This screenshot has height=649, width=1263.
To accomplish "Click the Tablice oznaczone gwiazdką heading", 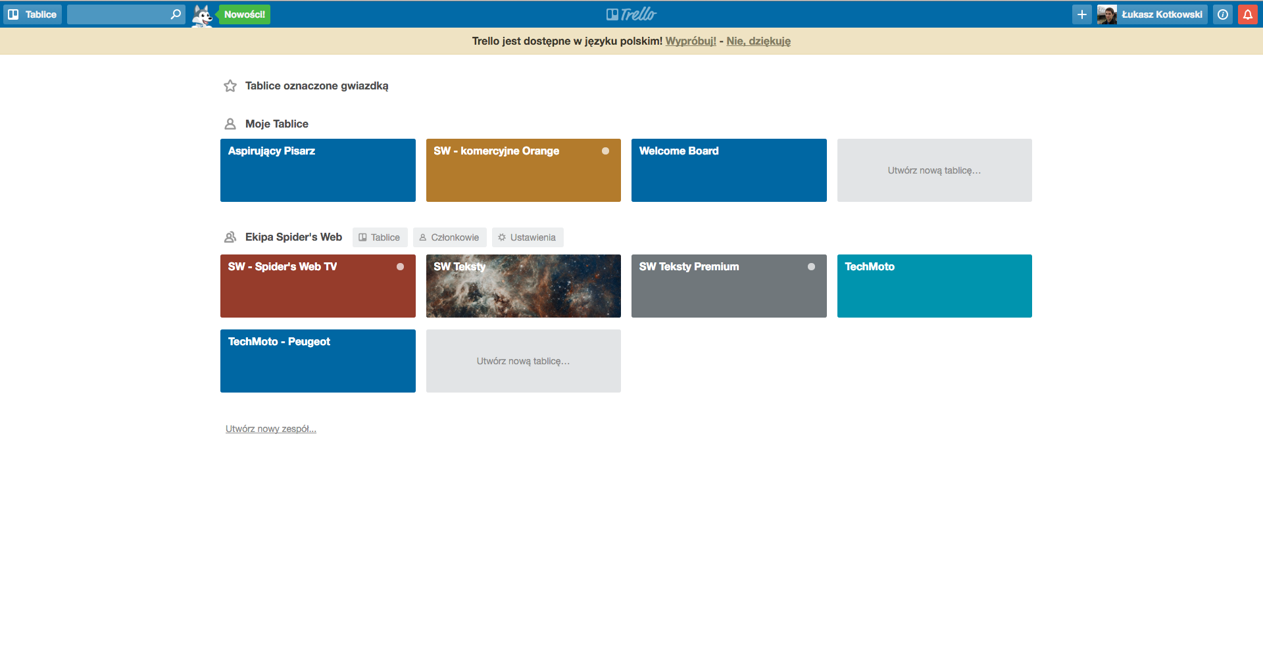I will click(316, 85).
